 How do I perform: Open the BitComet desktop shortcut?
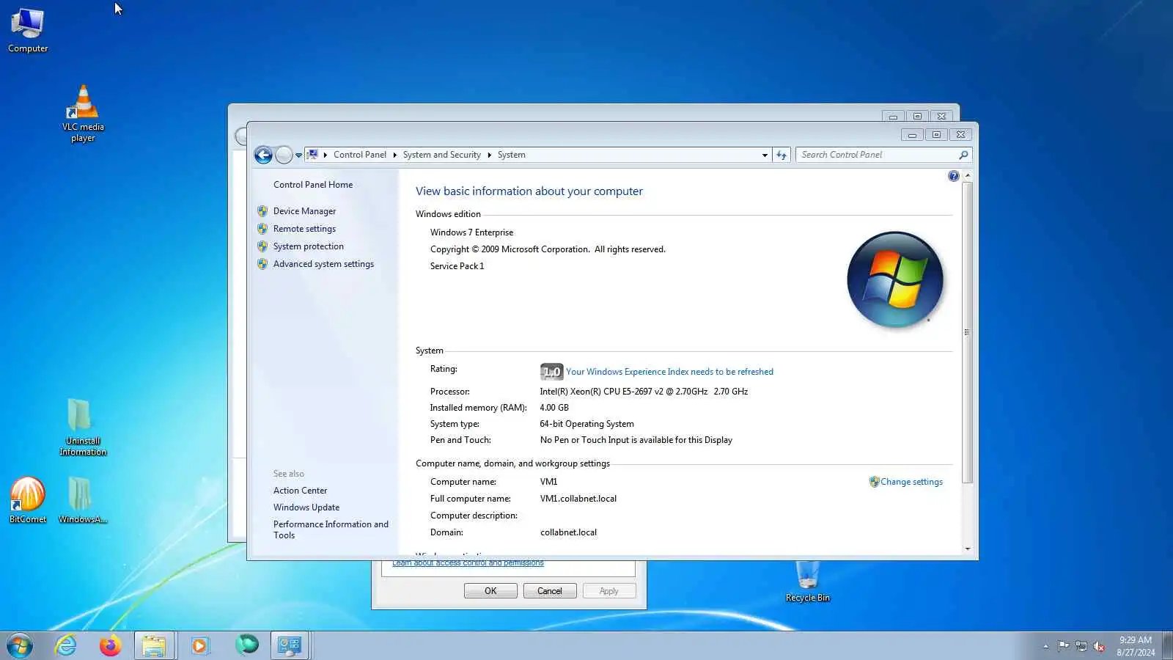click(28, 500)
